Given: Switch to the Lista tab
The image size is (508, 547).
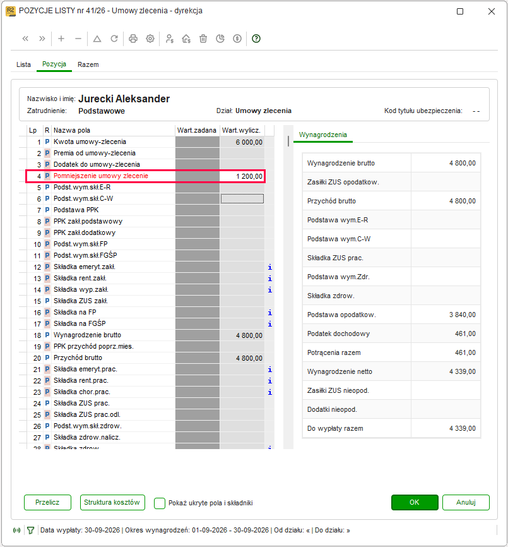Looking at the screenshot, I should point(24,64).
